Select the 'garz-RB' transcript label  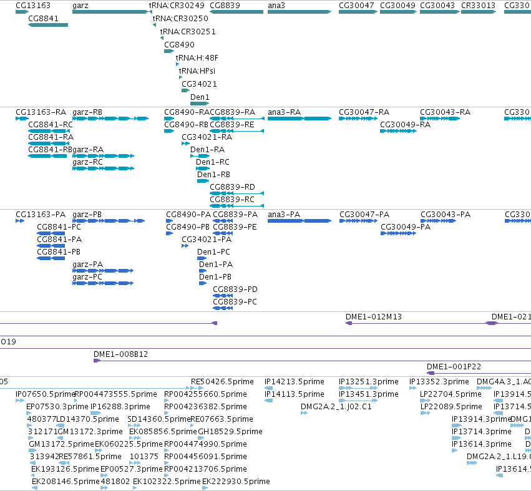tap(87, 112)
